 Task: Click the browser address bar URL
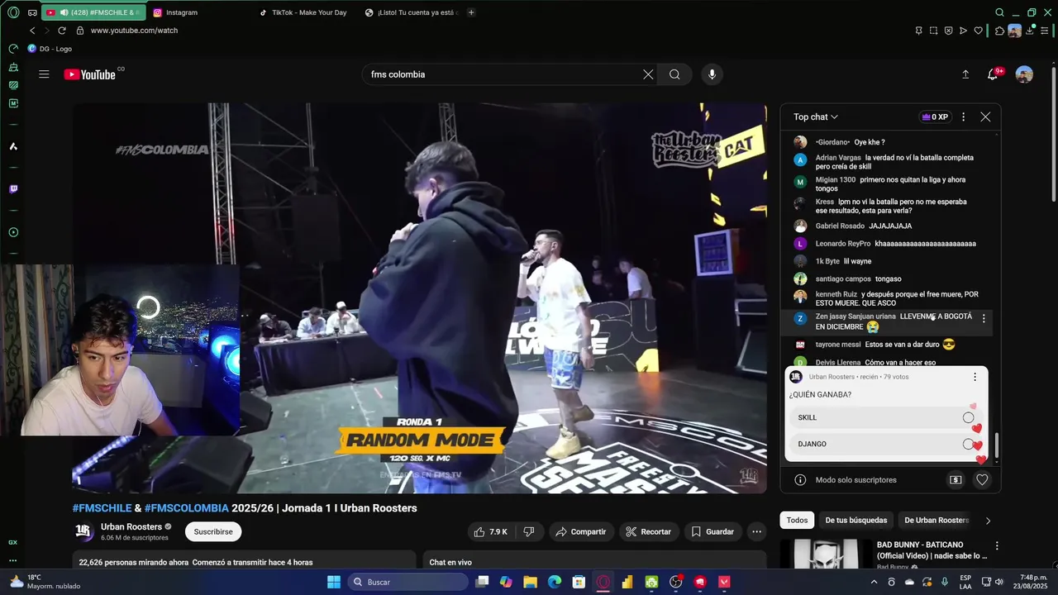coord(134,31)
